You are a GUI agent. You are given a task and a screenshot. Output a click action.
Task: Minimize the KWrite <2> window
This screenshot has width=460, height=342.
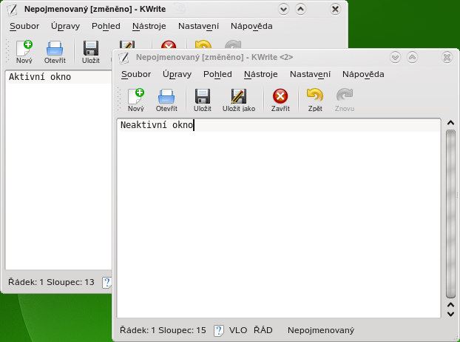point(395,57)
